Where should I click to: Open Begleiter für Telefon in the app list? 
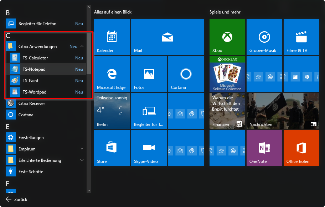(46, 24)
